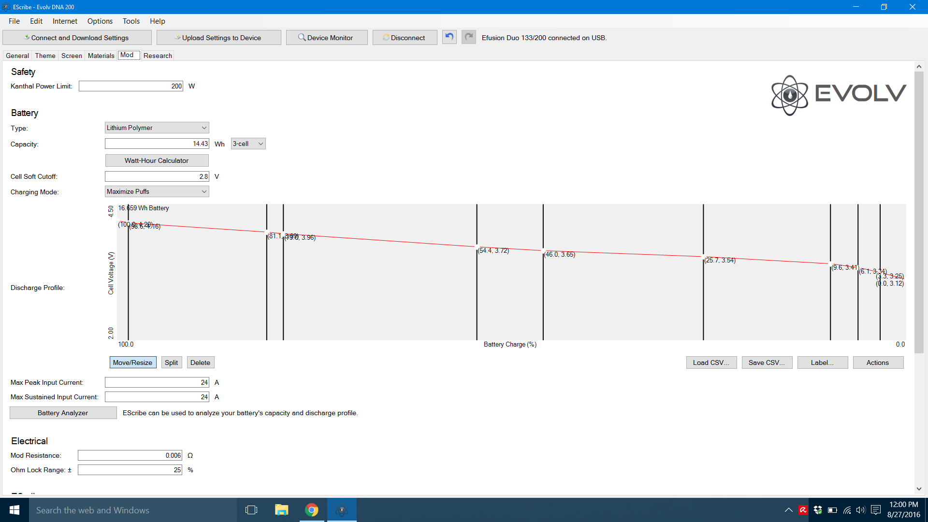This screenshot has height=522, width=928.
Task: Toggle Move/Resize mode for discharge profile
Action: click(x=132, y=362)
